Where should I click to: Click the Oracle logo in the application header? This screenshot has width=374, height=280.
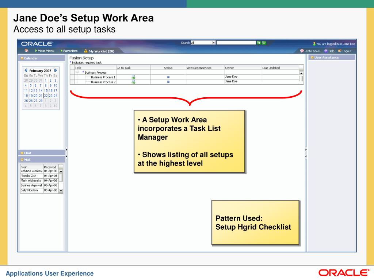click(37, 44)
